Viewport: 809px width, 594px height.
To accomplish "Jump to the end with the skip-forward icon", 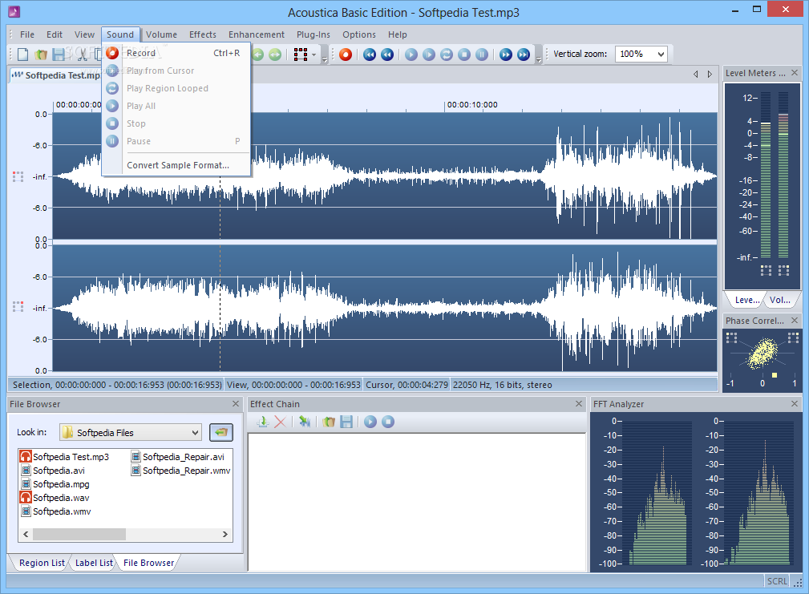I will tap(524, 55).
